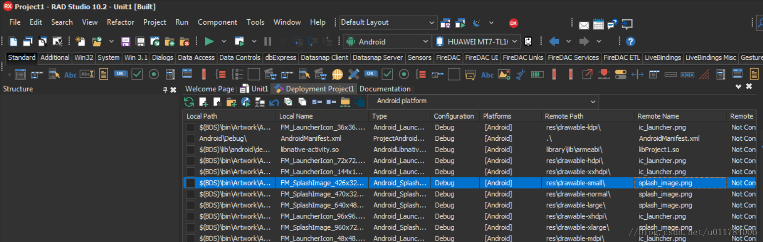
Task: Close the Structure panel
Action: click(x=173, y=90)
